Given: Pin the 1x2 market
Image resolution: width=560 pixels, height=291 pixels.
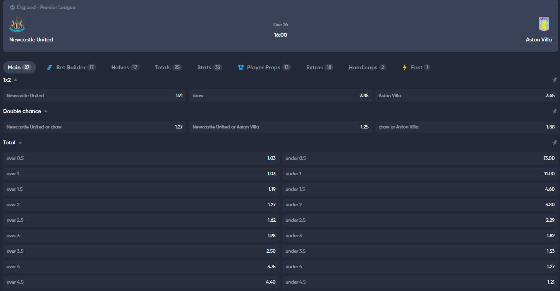Looking at the screenshot, I should [555, 80].
